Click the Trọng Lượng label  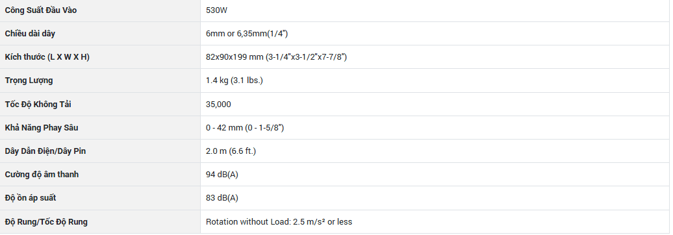[x=29, y=80]
